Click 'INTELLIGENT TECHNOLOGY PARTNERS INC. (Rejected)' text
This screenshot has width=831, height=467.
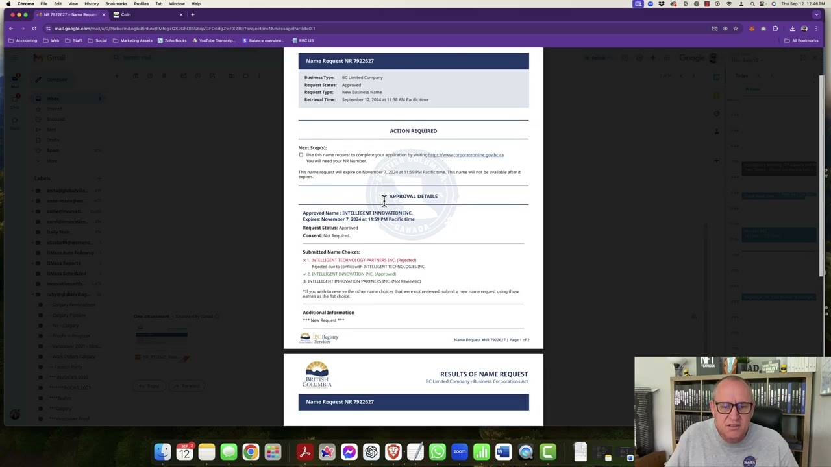pyautogui.click(x=364, y=260)
